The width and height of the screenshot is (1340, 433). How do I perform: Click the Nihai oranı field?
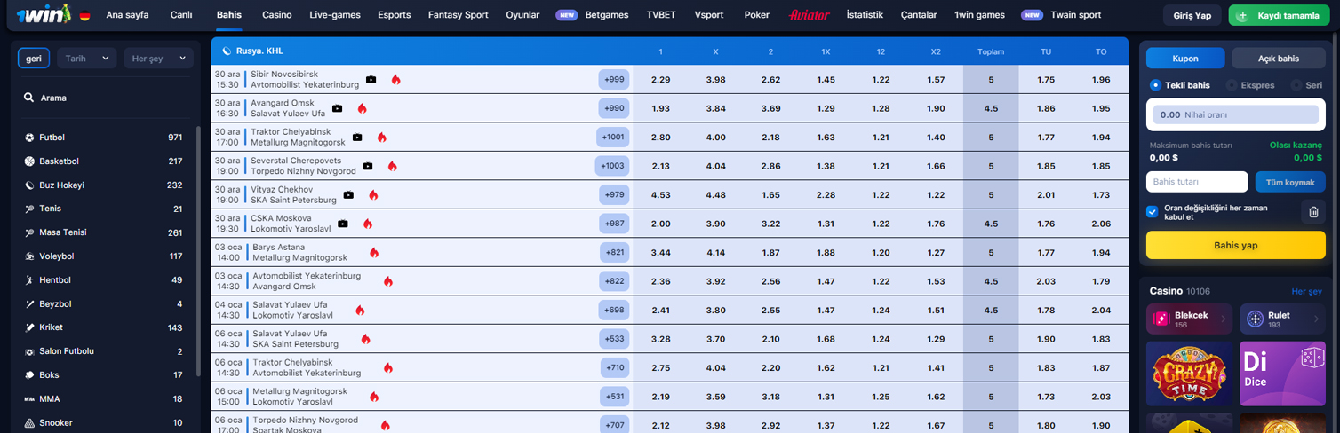(x=1236, y=114)
